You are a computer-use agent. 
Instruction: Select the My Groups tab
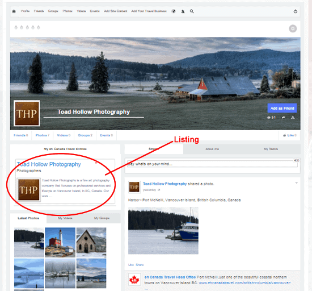click(102, 218)
